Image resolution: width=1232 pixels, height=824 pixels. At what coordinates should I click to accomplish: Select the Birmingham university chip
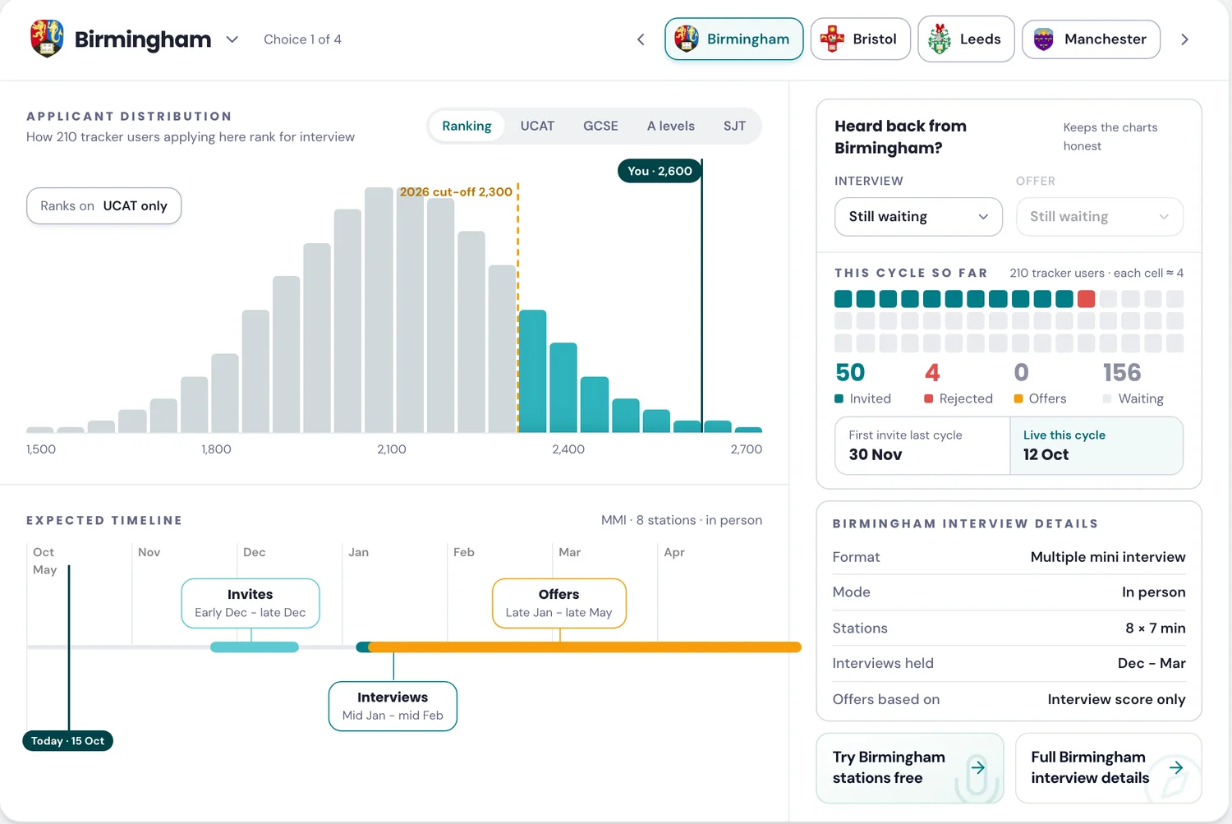pos(733,39)
